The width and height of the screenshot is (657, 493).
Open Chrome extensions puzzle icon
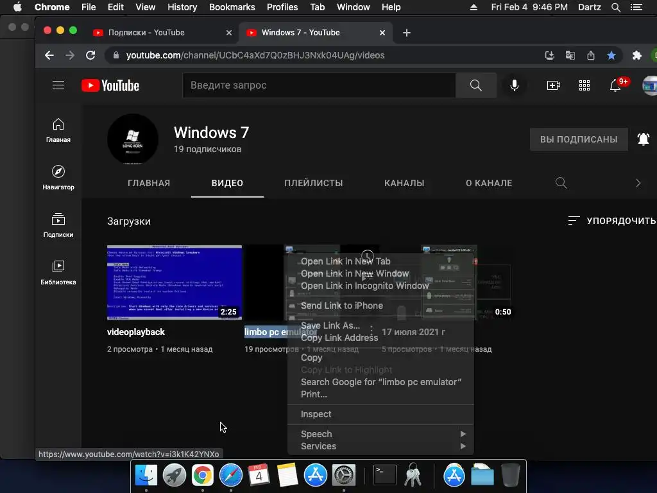637,55
